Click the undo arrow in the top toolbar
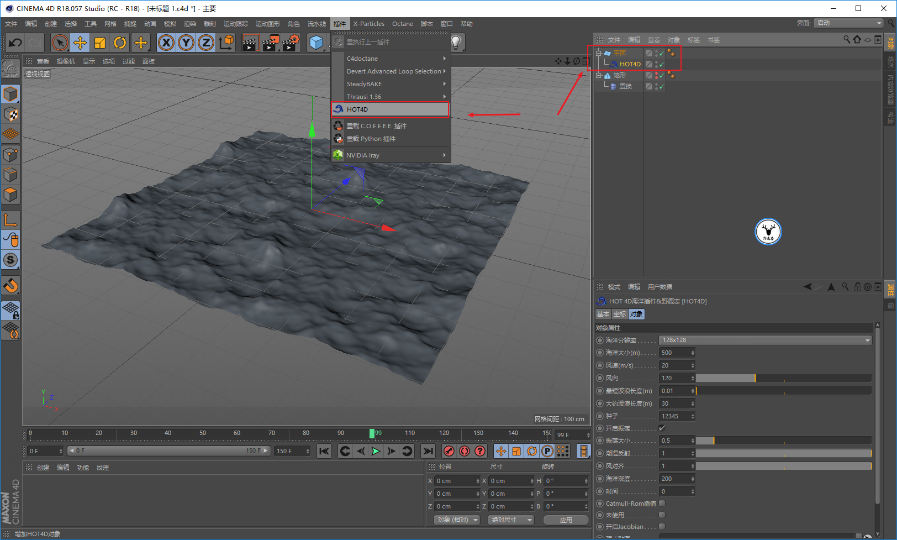The image size is (897, 540). (x=15, y=43)
